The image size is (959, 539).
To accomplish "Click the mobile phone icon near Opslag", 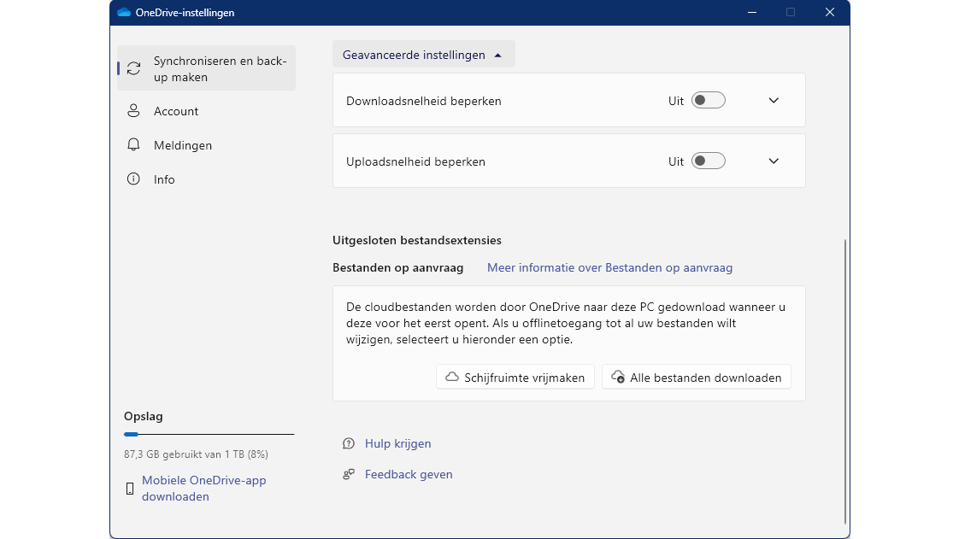I will coord(130,489).
